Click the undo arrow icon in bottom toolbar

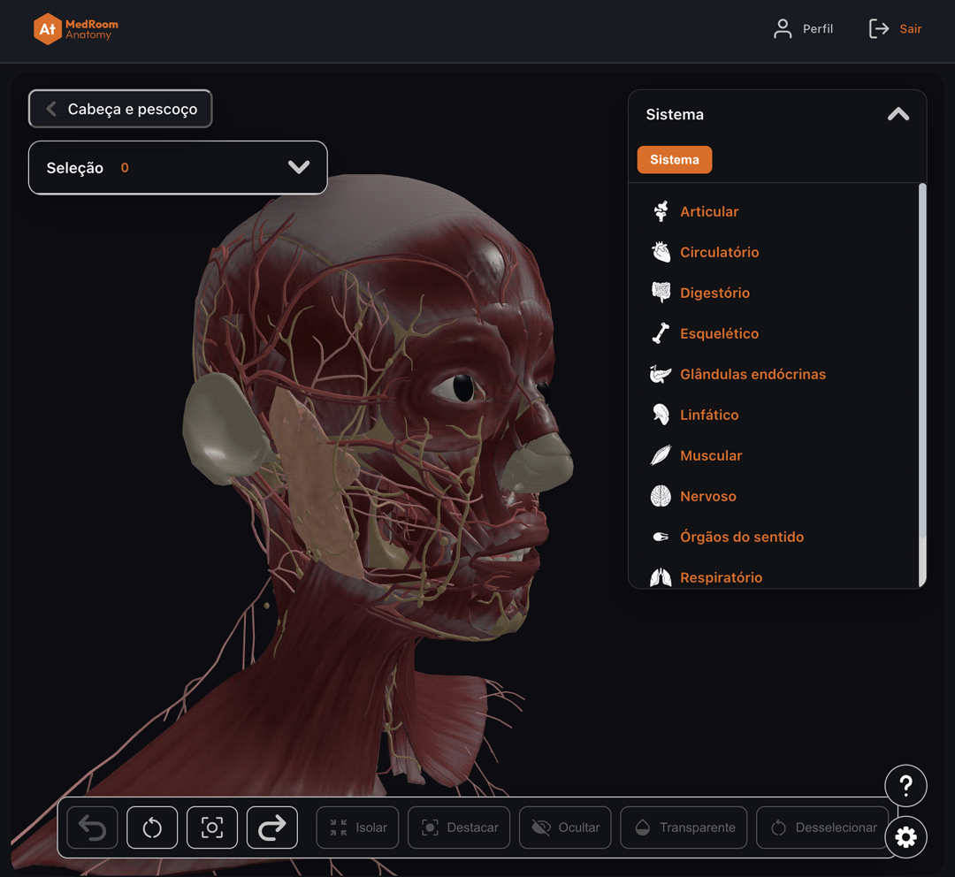tap(92, 827)
